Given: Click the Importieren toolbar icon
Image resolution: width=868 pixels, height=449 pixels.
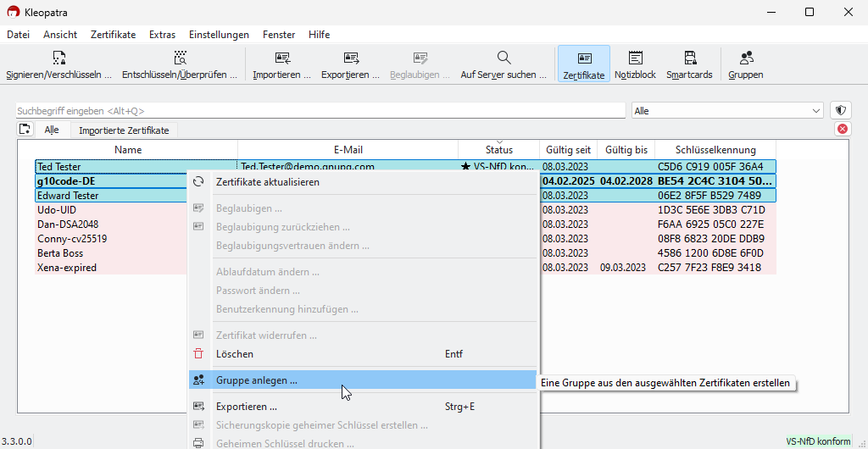Looking at the screenshot, I should coord(283,58).
